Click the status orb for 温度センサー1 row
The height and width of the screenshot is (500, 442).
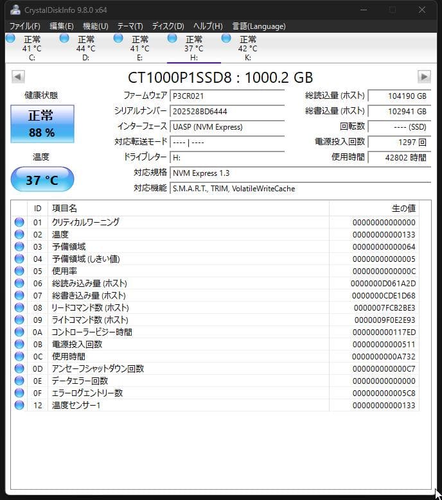click(19, 405)
